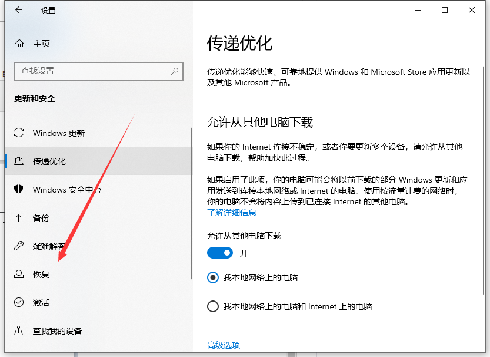Open the 高级选项 link

coord(224,345)
